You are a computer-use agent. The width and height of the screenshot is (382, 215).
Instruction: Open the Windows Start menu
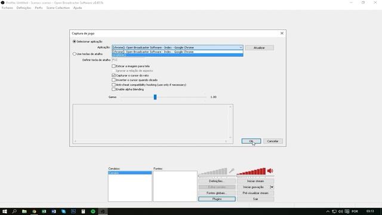click(x=4, y=211)
